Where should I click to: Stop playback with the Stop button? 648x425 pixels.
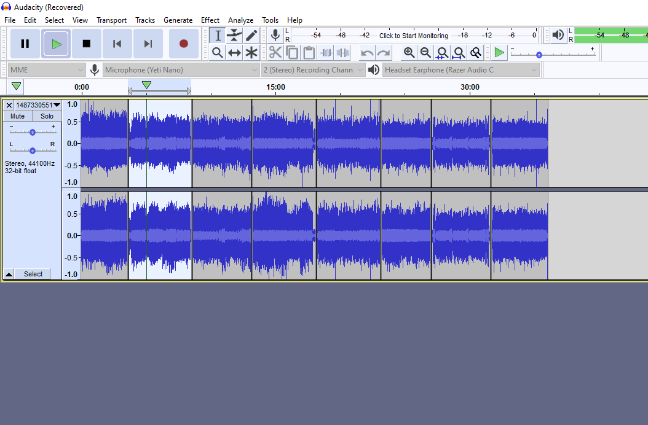tap(86, 44)
